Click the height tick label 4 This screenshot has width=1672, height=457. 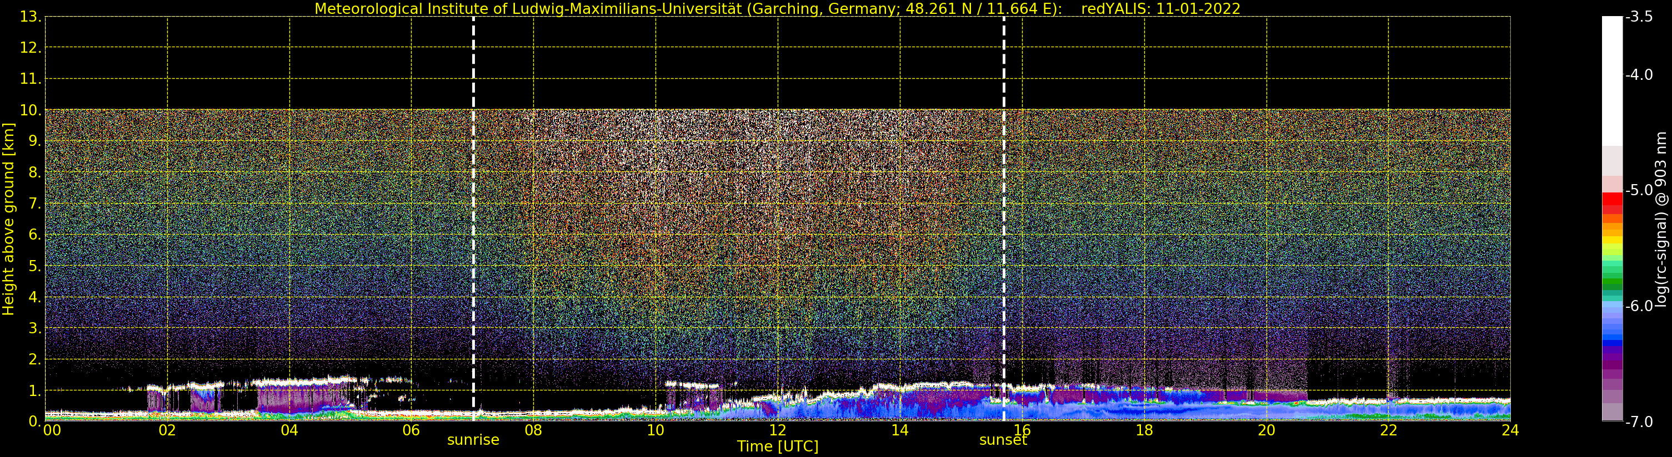34,297
